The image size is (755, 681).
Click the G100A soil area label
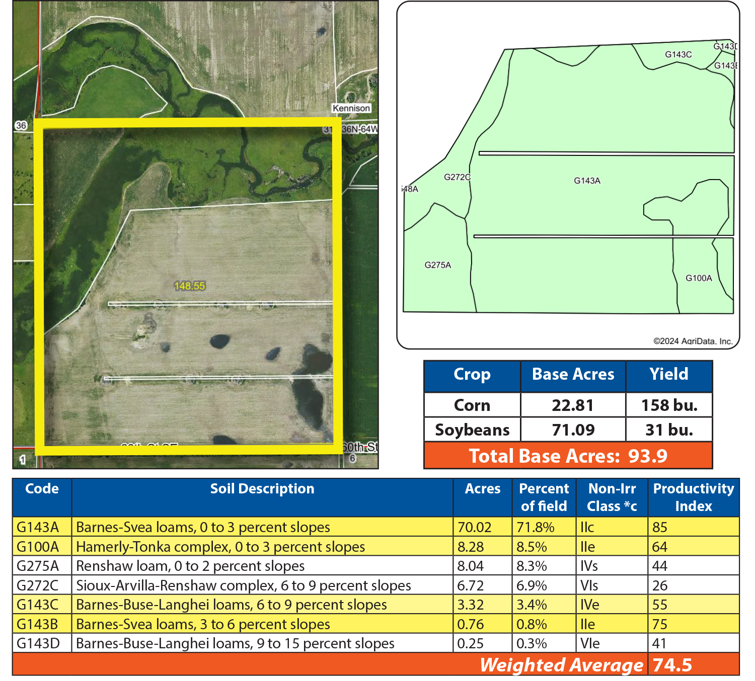[x=699, y=278]
